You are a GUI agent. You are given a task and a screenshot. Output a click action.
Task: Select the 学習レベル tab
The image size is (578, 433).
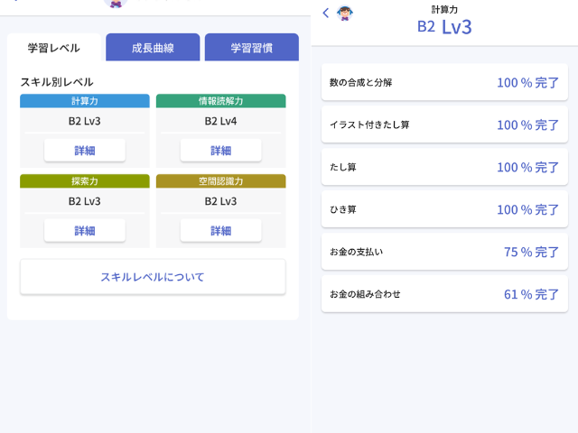[x=54, y=48]
